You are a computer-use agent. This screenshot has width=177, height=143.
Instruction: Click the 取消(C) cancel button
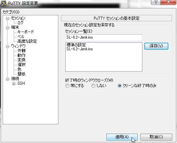click(156, 137)
